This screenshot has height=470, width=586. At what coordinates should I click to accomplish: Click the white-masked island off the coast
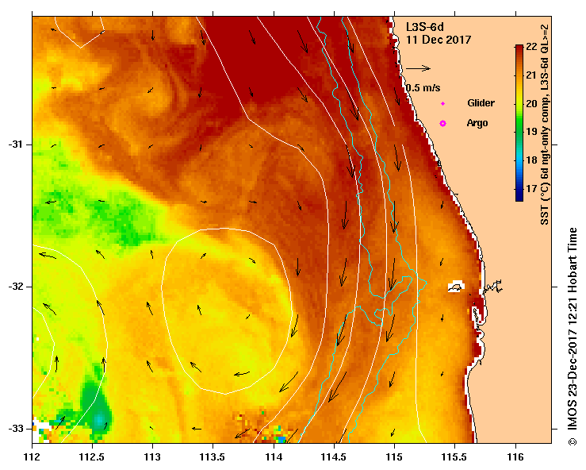point(456,287)
